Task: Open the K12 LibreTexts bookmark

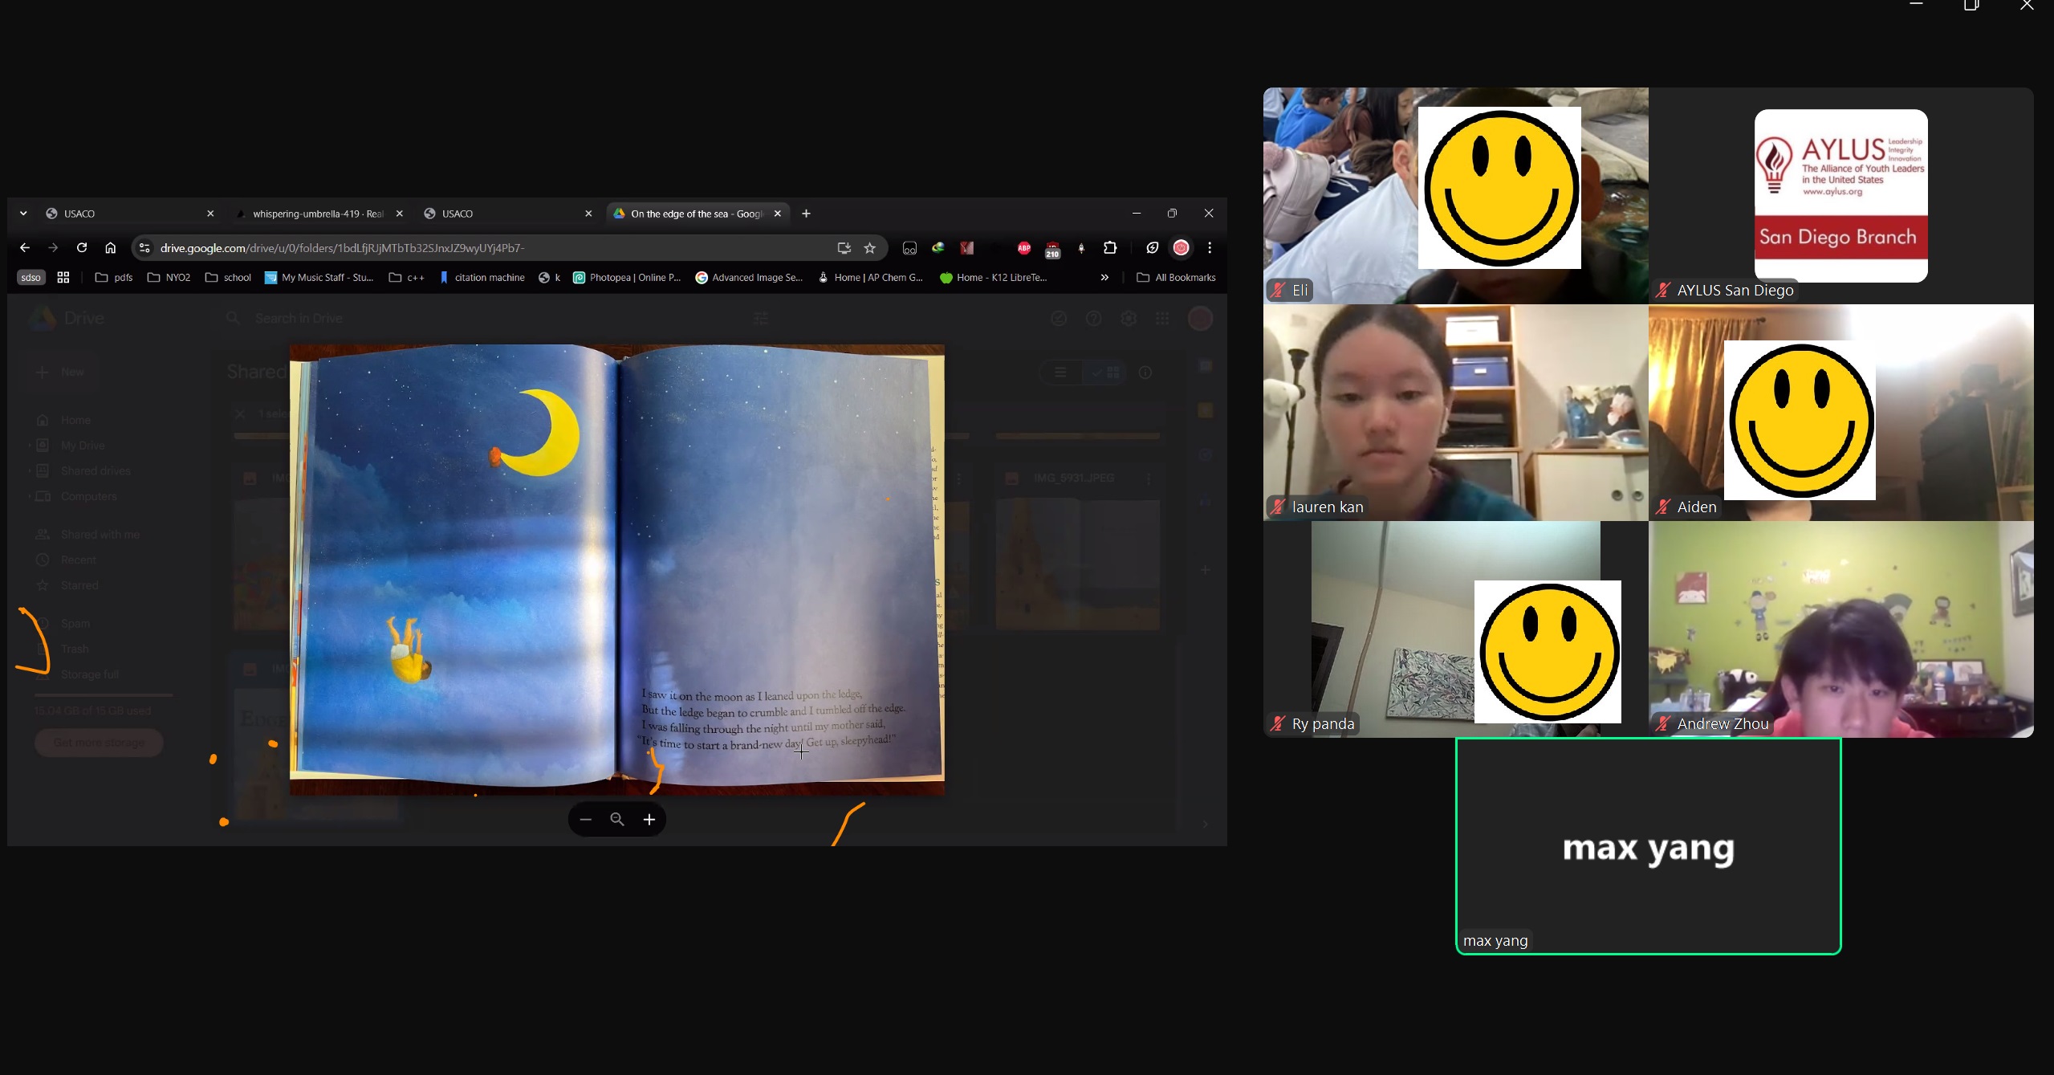Action: coord(994,278)
